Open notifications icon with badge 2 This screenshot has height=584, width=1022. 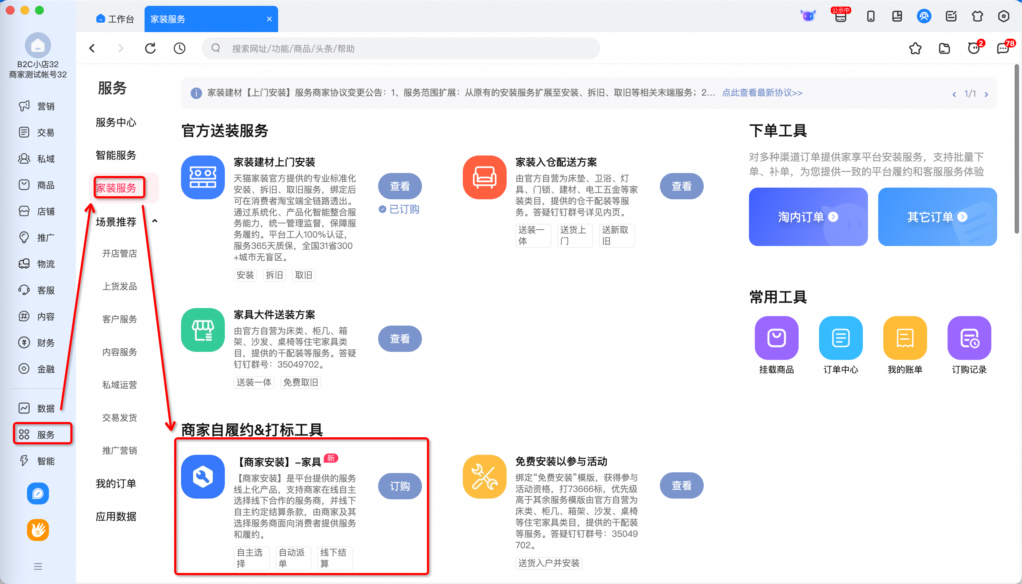click(975, 48)
